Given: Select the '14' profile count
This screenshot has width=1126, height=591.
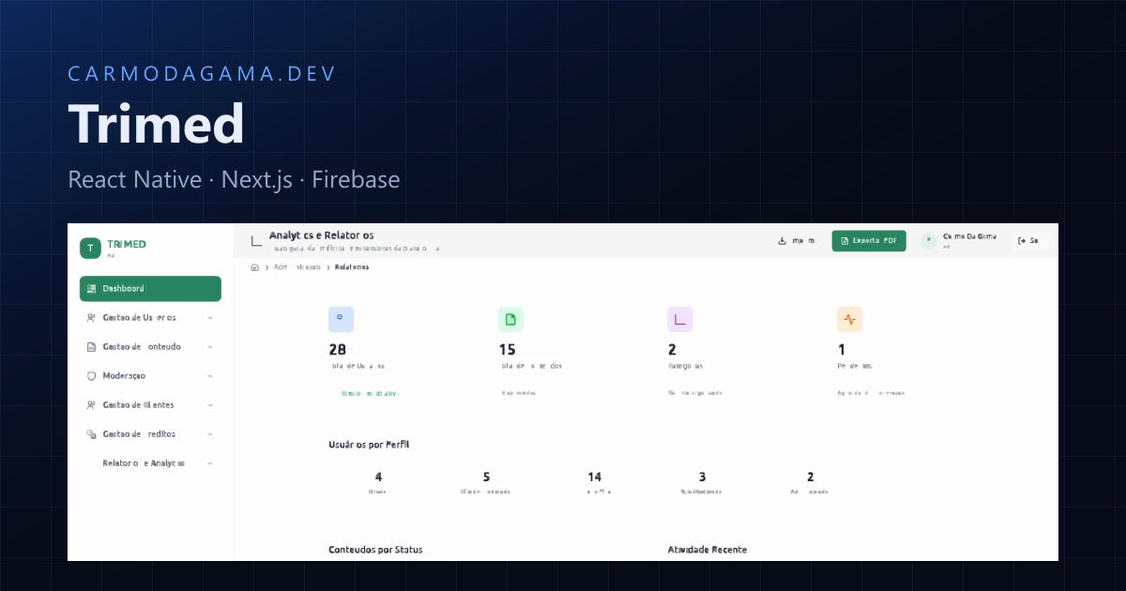Looking at the screenshot, I should tap(594, 477).
